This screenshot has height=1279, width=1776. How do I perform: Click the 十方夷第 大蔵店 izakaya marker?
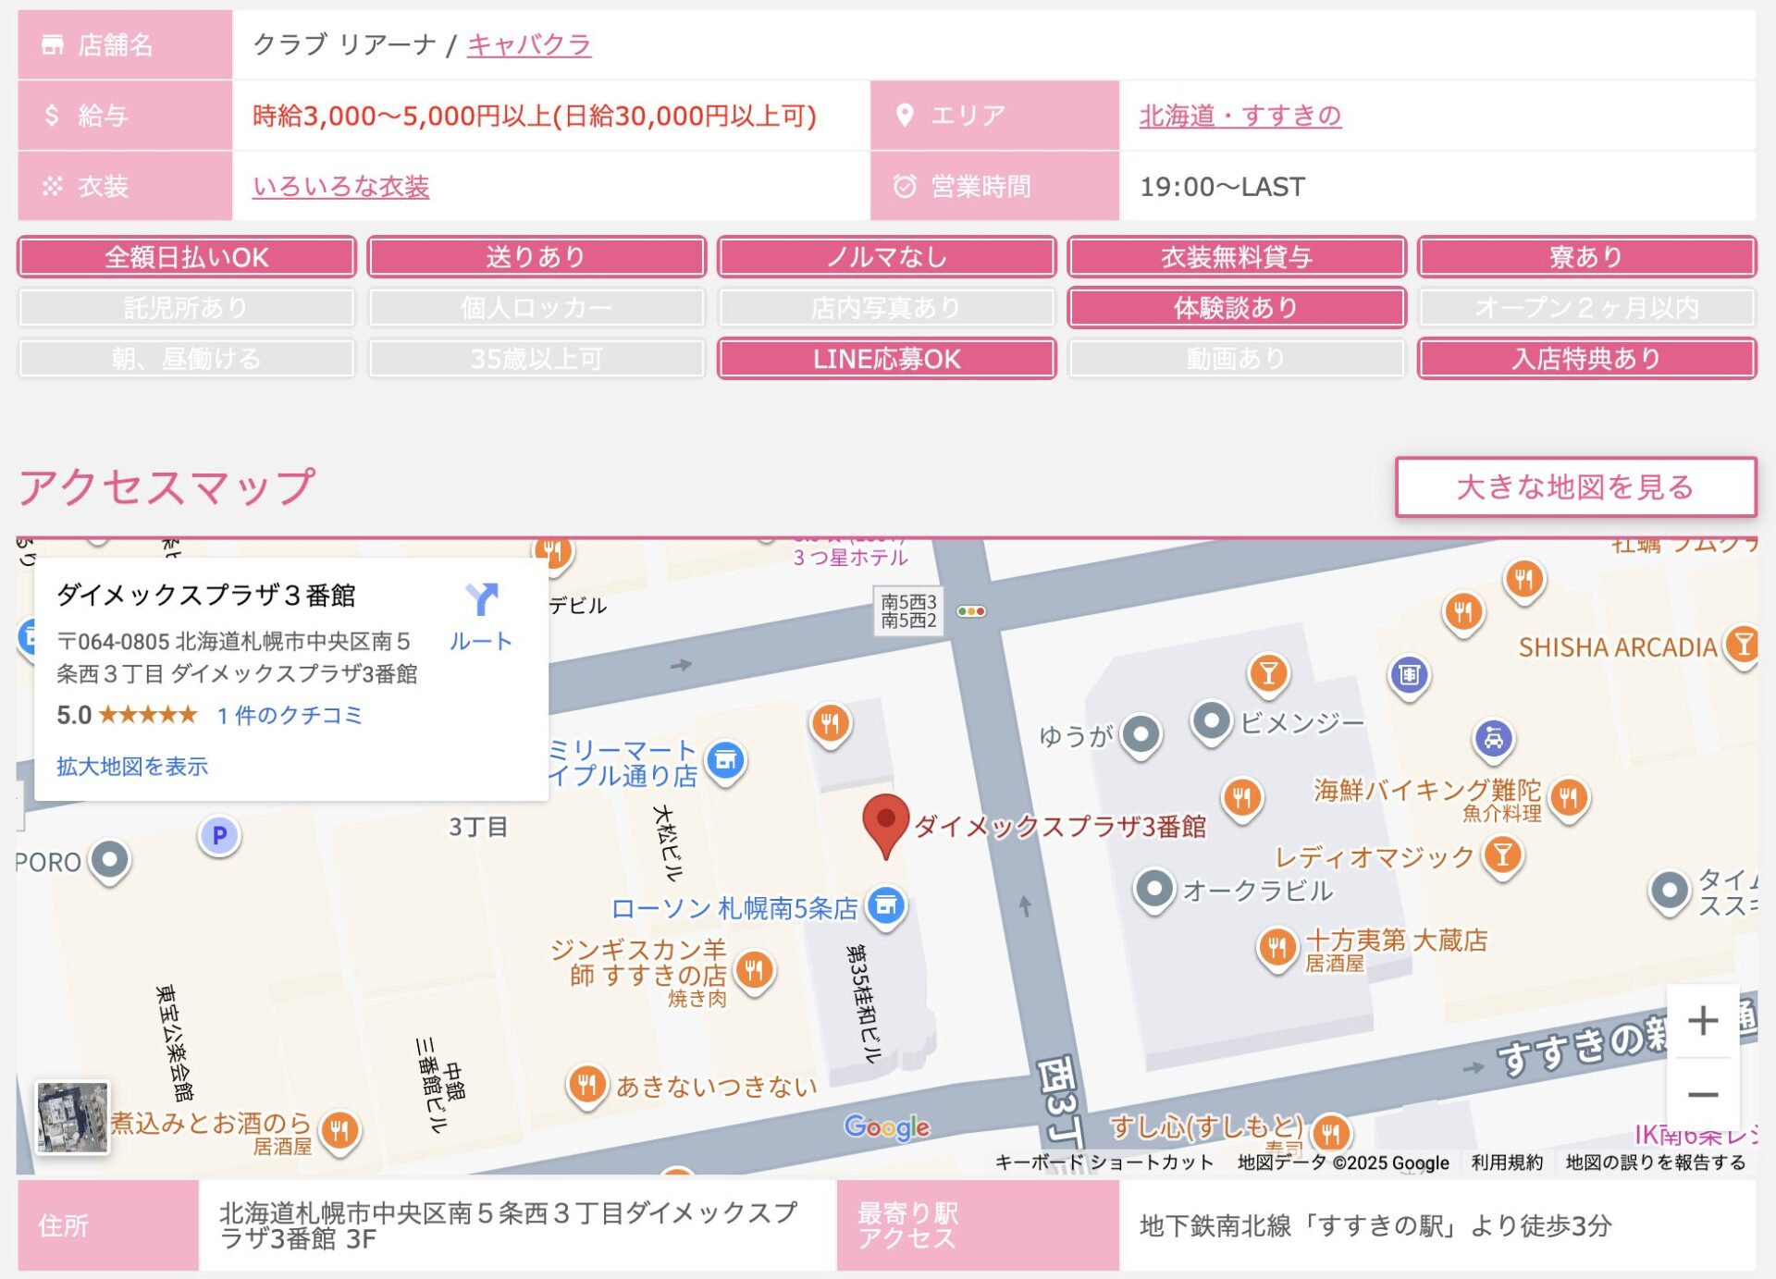[1276, 946]
